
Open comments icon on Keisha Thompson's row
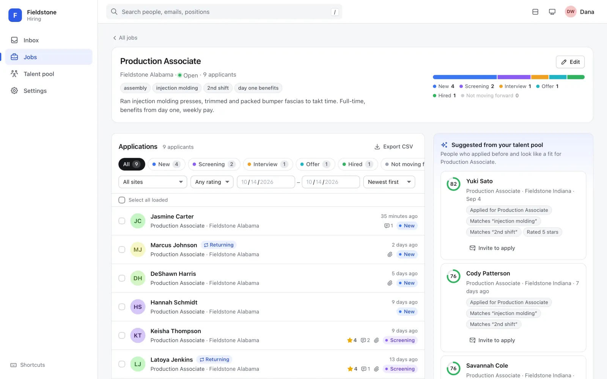(365, 340)
